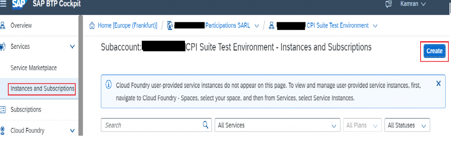The image size is (451, 159).
Task: Select Instances and Subscriptions menu item
Action: (42, 88)
